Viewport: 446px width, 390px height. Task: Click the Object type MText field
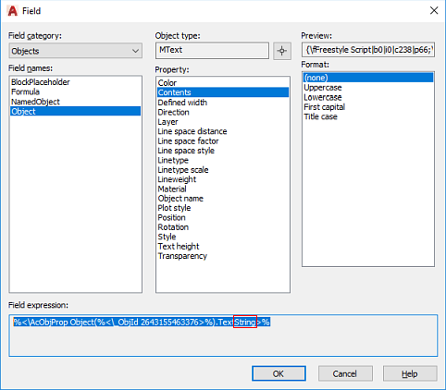[x=212, y=51]
